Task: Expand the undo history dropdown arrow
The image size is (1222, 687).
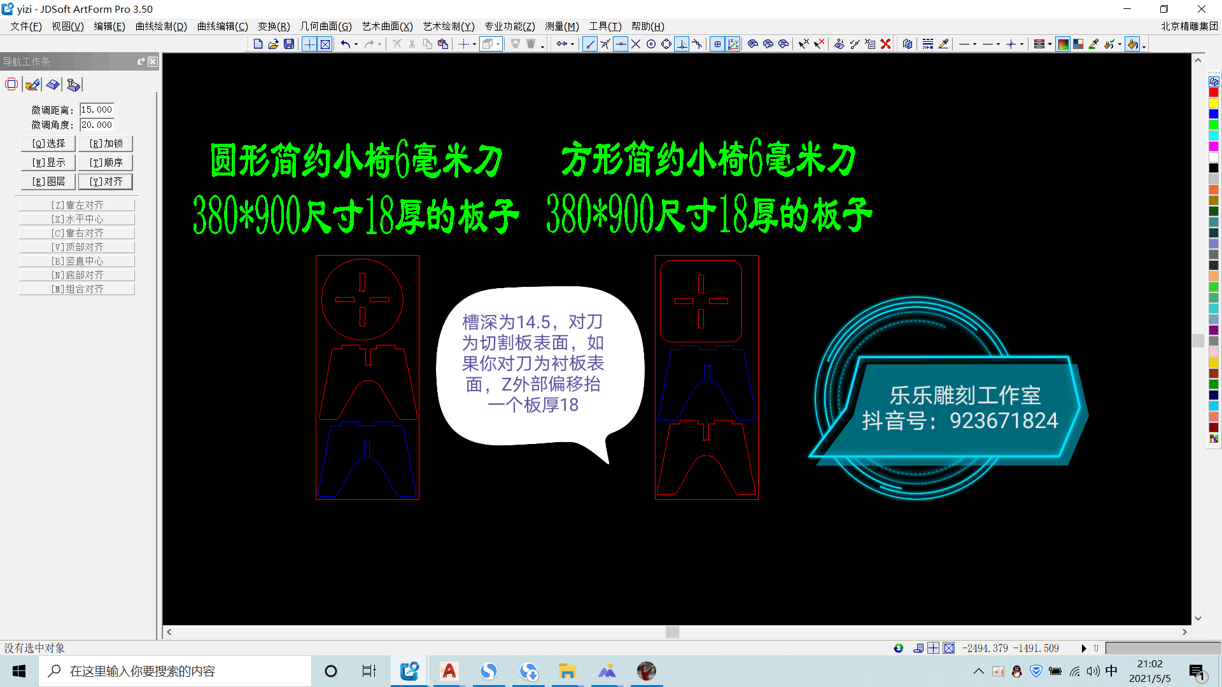Action: [x=356, y=44]
